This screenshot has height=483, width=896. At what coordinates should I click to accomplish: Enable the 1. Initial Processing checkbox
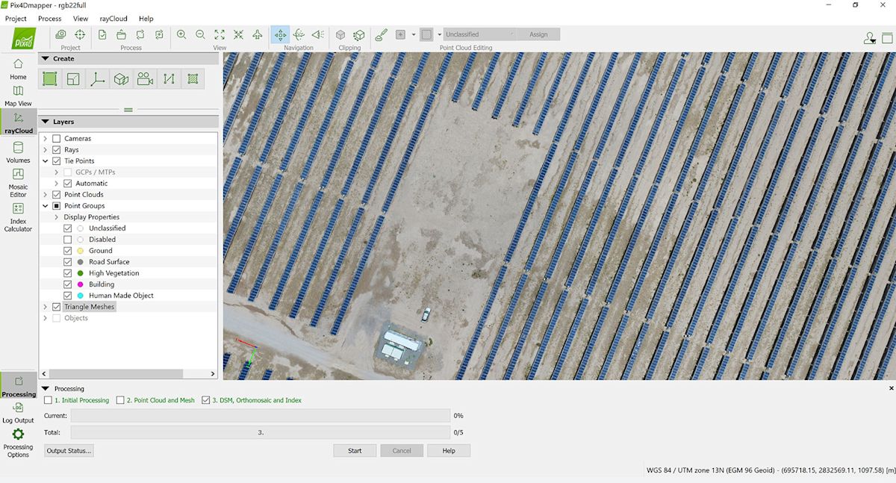pos(47,400)
